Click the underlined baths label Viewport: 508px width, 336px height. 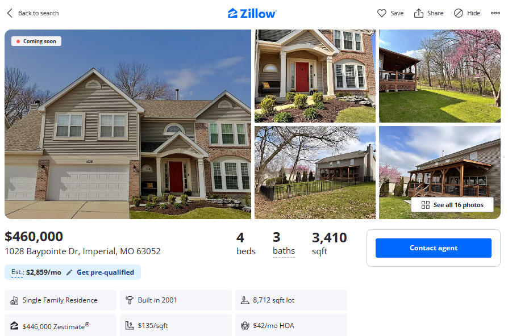pos(284,251)
